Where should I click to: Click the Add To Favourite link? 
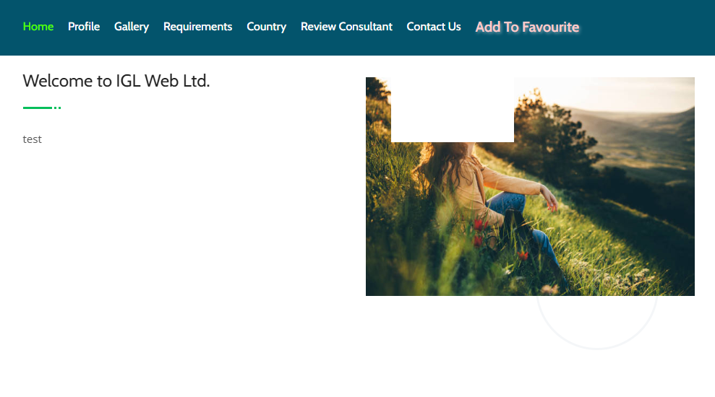(x=527, y=27)
